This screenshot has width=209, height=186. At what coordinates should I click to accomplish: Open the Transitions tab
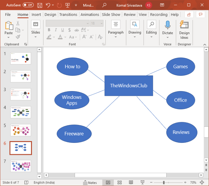click(x=68, y=14)
